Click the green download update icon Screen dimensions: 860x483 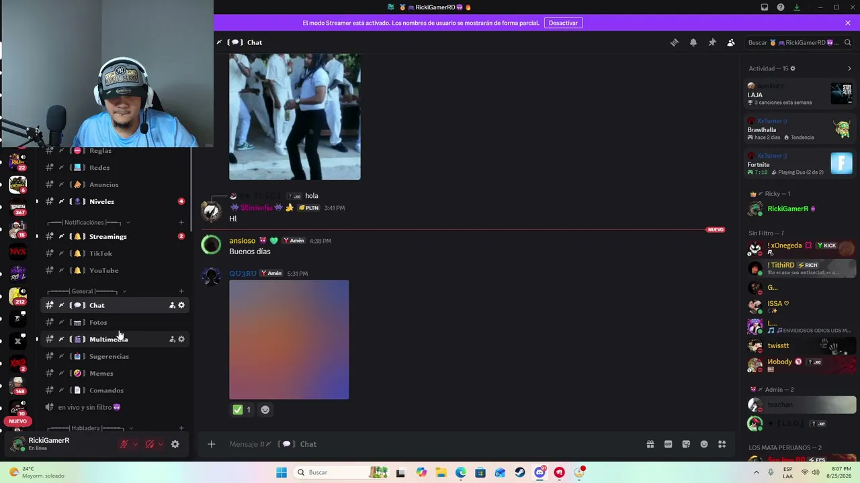pyautogui.click(x=797, y=7)
